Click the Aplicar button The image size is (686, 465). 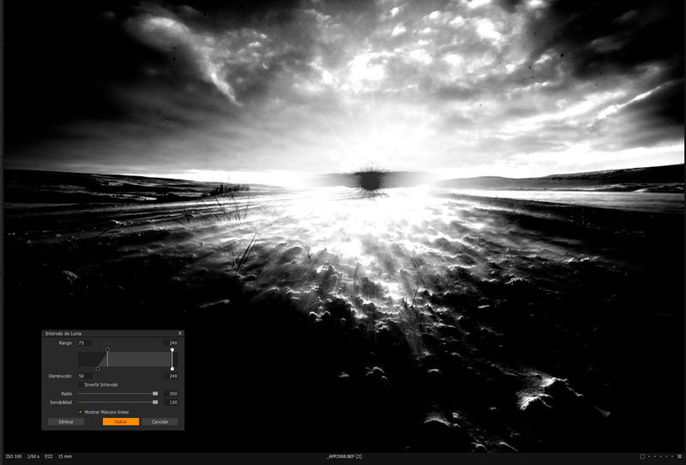click(120, 422)
